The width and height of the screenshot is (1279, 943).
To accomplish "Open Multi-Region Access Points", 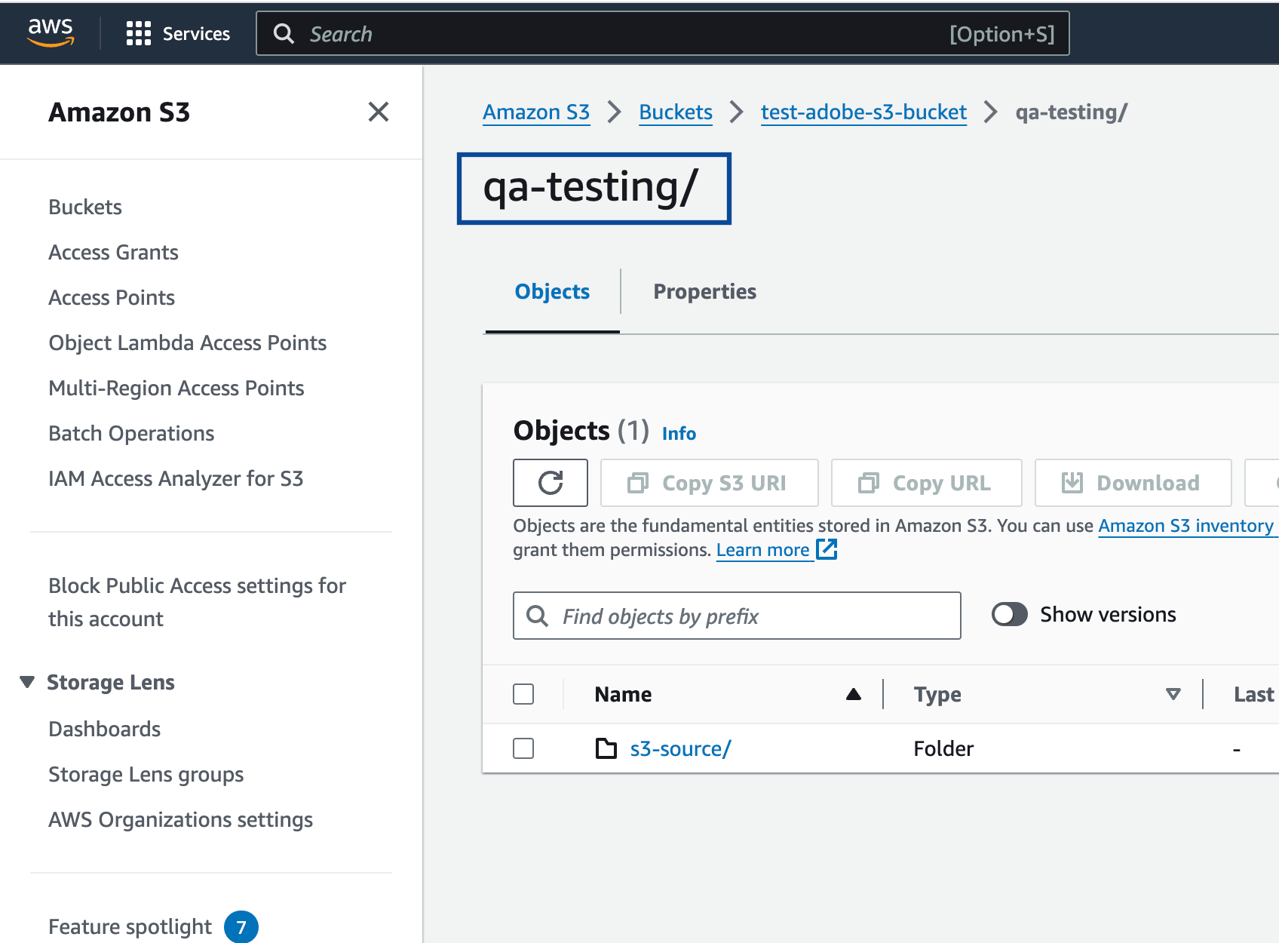I will coord(176,389).
